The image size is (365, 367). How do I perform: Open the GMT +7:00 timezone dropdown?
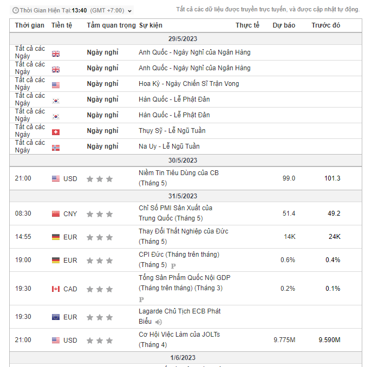[x=112, y=10]
